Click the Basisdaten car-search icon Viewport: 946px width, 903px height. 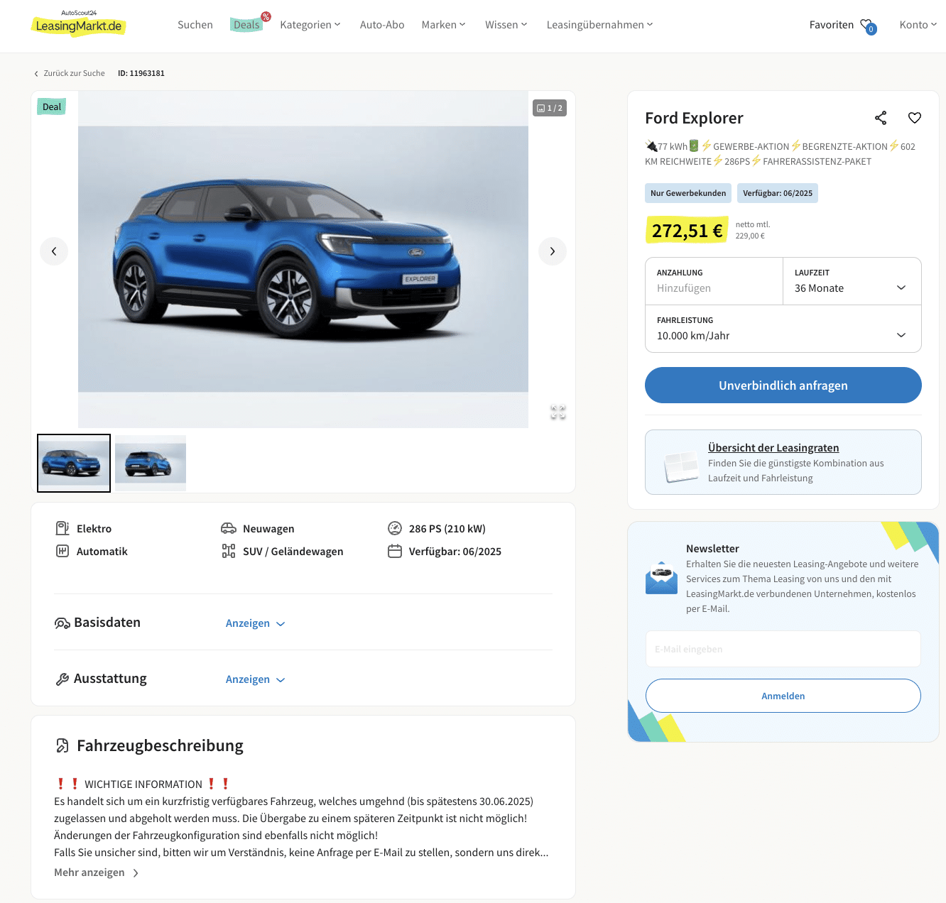point(62,623)
